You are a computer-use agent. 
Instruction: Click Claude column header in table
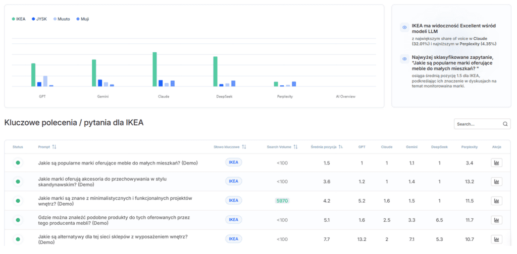[x=387, y=147]
